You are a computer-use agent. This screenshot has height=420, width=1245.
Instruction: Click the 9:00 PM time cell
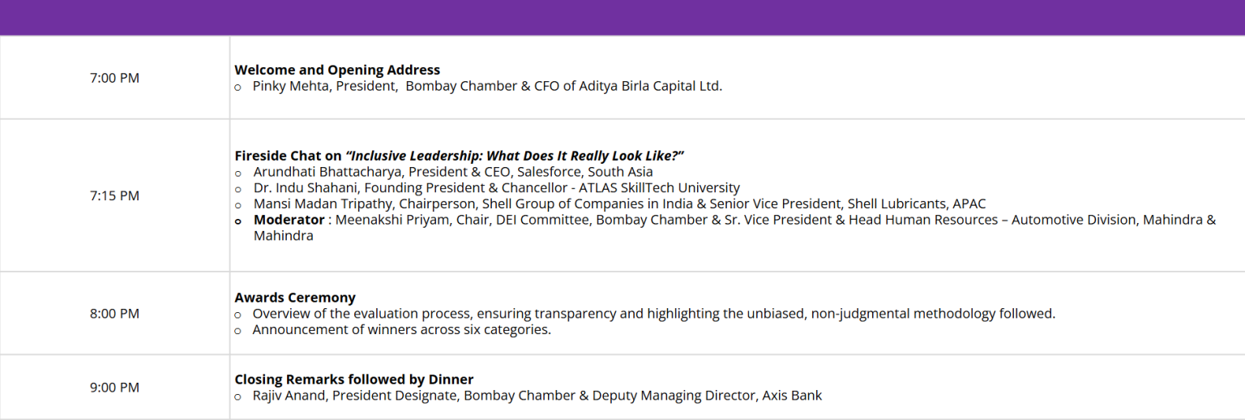coord(114,388)
